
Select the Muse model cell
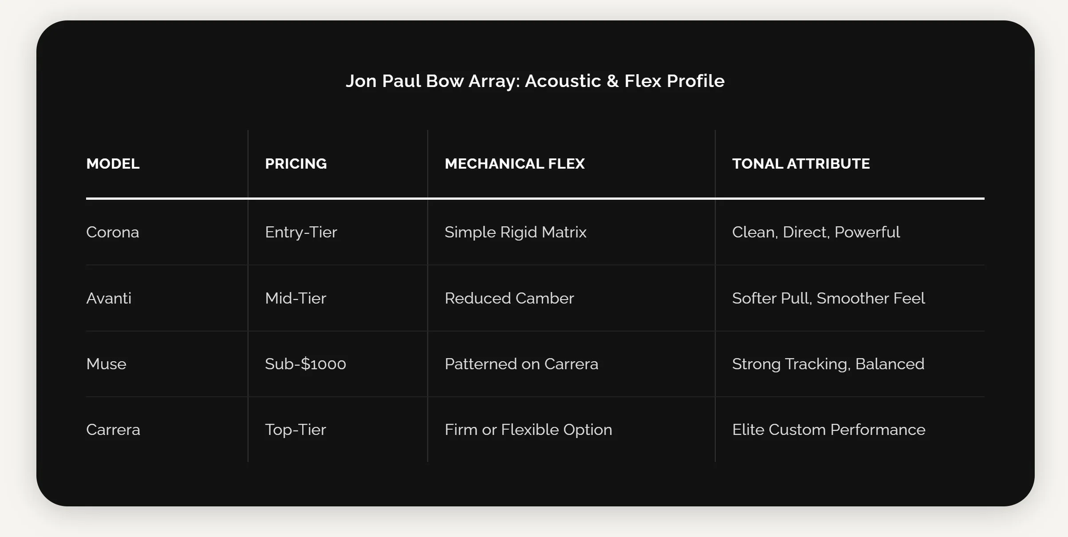point(167,364)
